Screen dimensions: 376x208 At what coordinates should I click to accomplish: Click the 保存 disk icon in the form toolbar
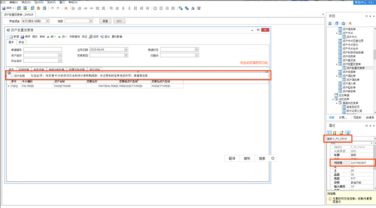pos(23,37)
